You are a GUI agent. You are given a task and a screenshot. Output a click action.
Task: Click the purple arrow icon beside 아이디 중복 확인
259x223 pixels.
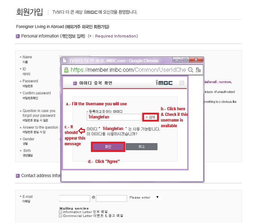click(75, 83)
